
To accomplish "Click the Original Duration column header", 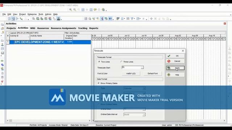I will [69, 37].
